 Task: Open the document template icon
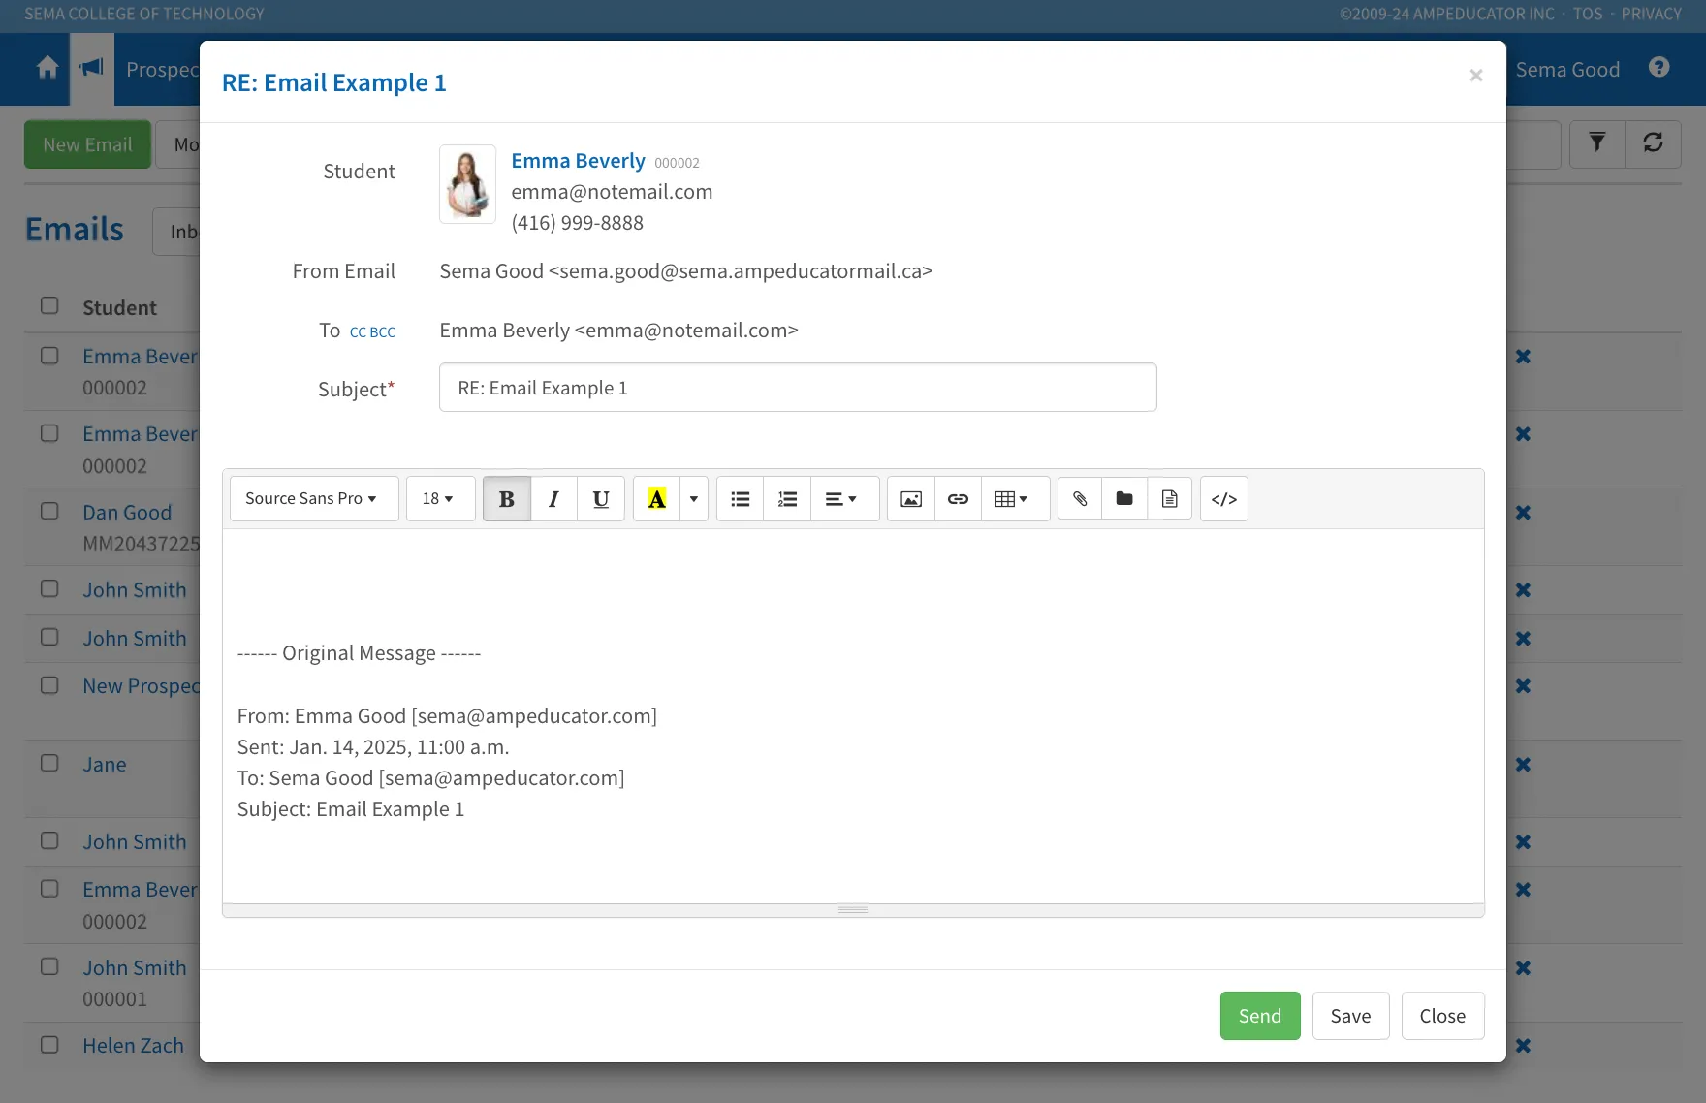click(x=1170, y=498)
